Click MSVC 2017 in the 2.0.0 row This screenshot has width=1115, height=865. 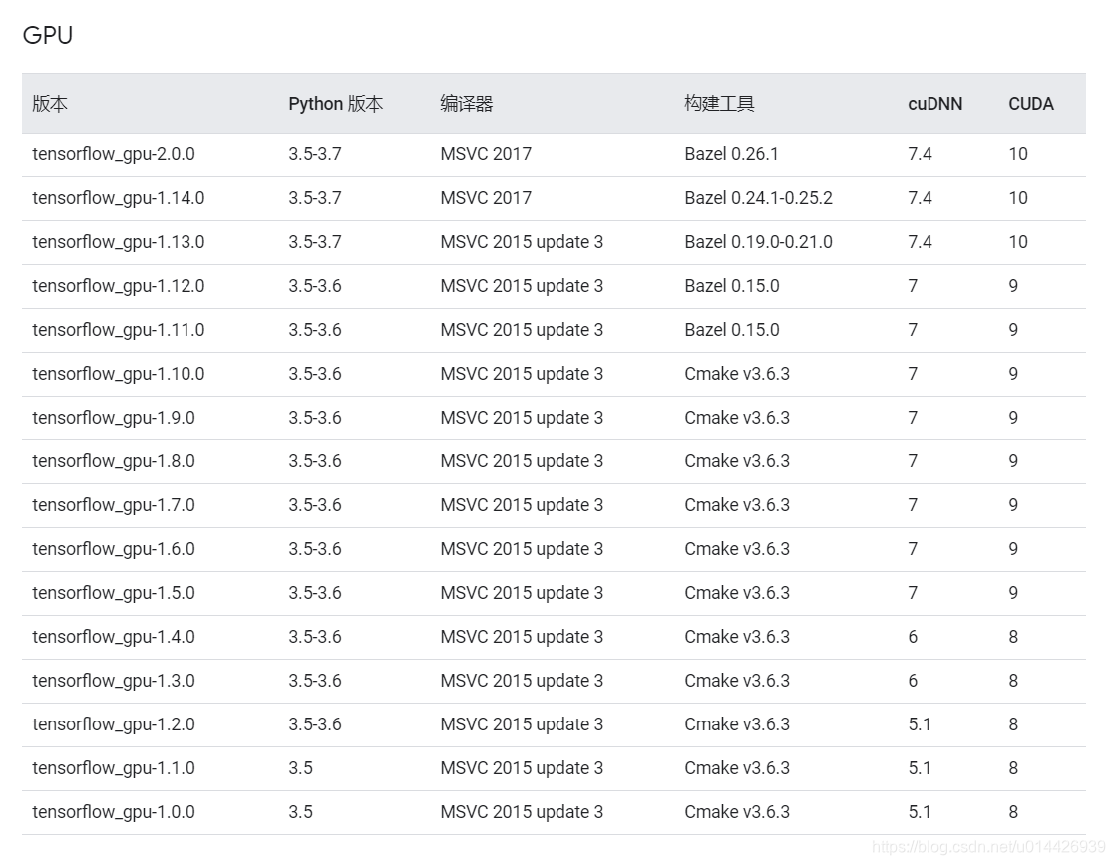tap(486, 154)
